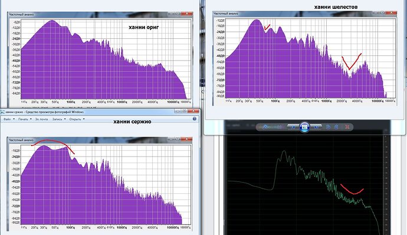
Task: Close the Частотный анализ window under ханни шелестов
Action: (392, 12)
